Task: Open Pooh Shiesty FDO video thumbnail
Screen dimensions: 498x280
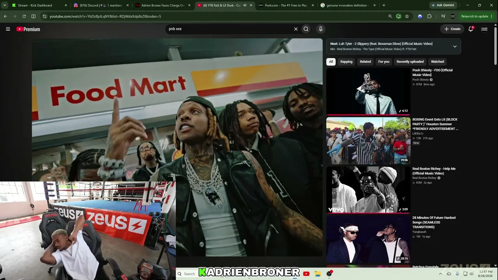Action: (x=368, y=91)
